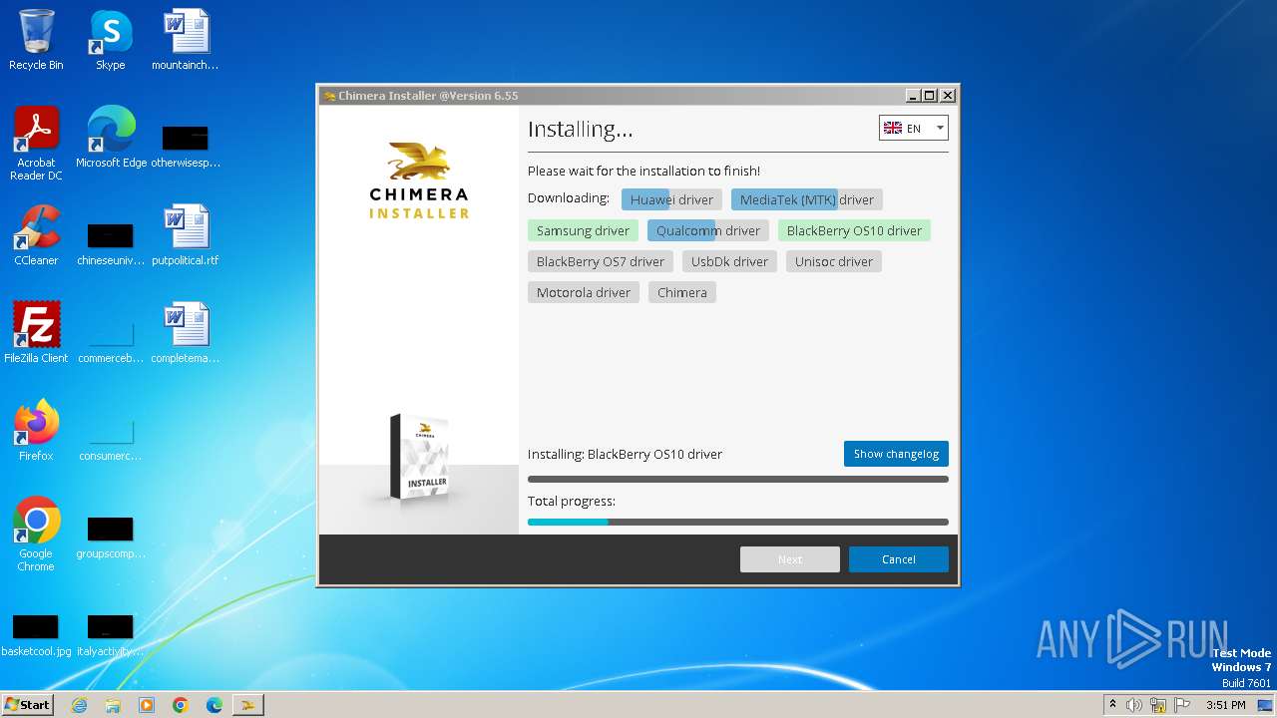Click the installer box image
1277x718 pixels.
click(419, 456)
